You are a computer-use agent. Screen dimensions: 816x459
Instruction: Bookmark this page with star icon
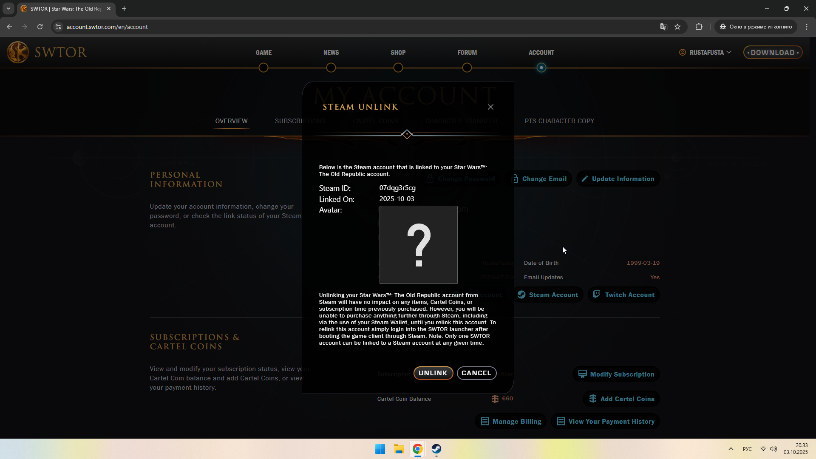pos(677,27)
